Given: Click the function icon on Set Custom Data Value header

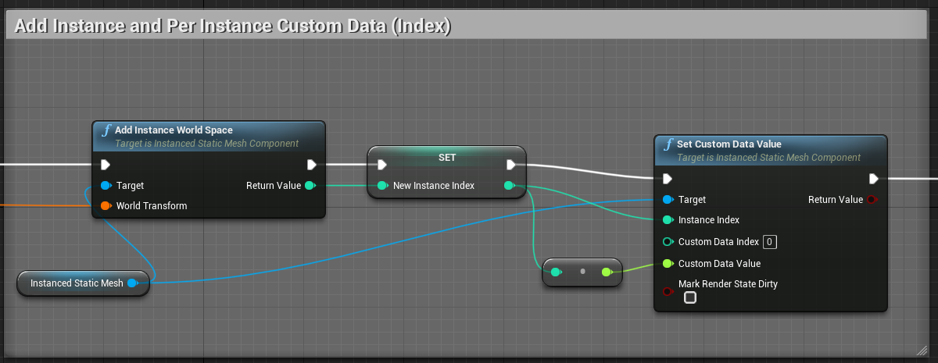Looking at the screenshot, I should pyautogui.click(x=668, y=144).
